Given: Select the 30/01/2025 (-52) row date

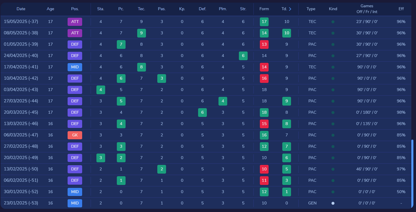Looking at the screenshot, I should pos(21,192).
